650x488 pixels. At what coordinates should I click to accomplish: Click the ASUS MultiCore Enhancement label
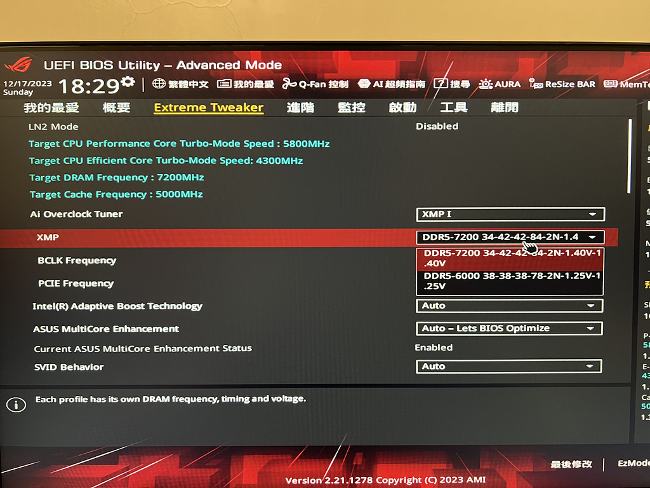[x=106, y=329]
